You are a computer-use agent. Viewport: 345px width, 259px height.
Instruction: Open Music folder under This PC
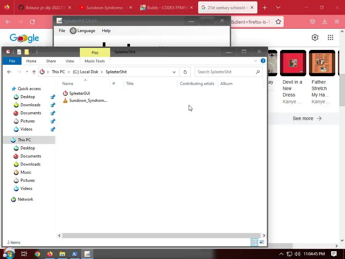tap(26, 172)
